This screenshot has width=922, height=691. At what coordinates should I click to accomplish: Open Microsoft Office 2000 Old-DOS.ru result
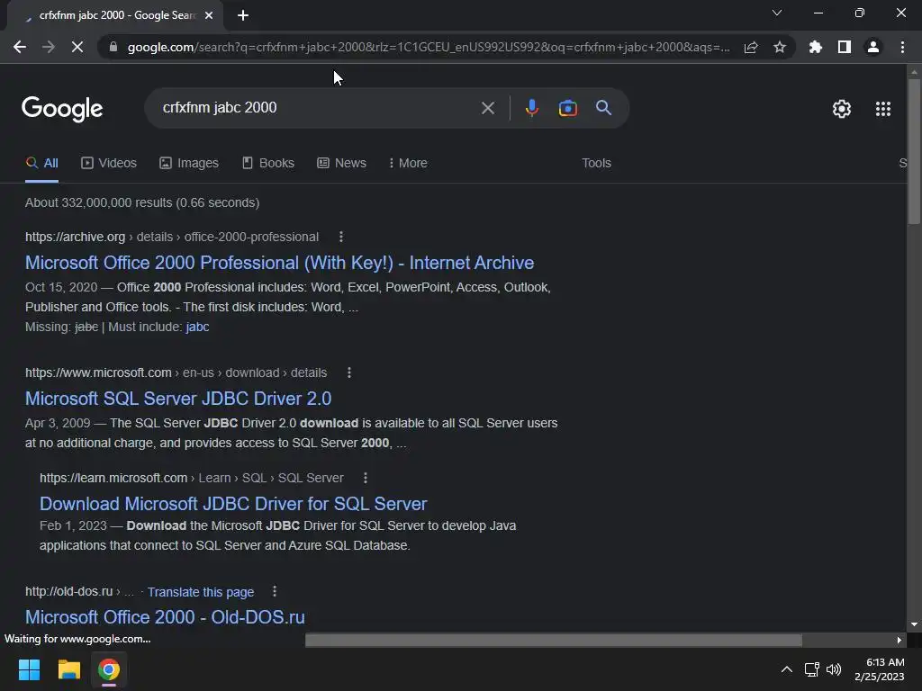tap(165, 617)
